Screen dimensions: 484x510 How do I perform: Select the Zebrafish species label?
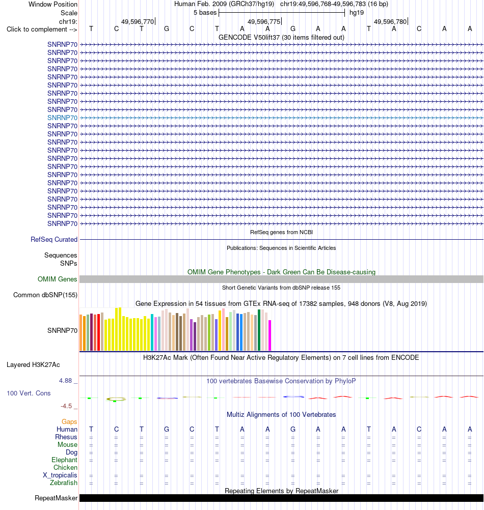[x=64, y=483]
